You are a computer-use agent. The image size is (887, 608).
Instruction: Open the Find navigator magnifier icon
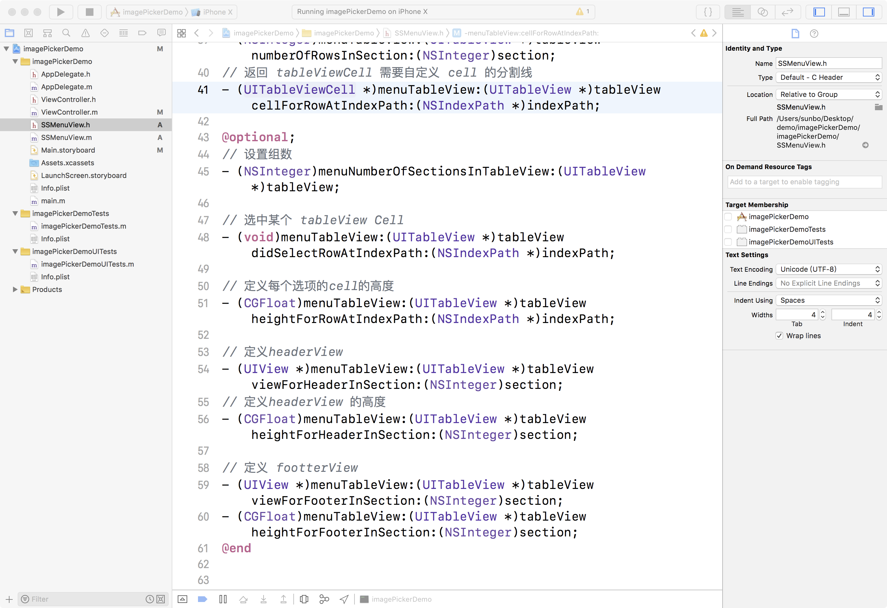[66, 33]
